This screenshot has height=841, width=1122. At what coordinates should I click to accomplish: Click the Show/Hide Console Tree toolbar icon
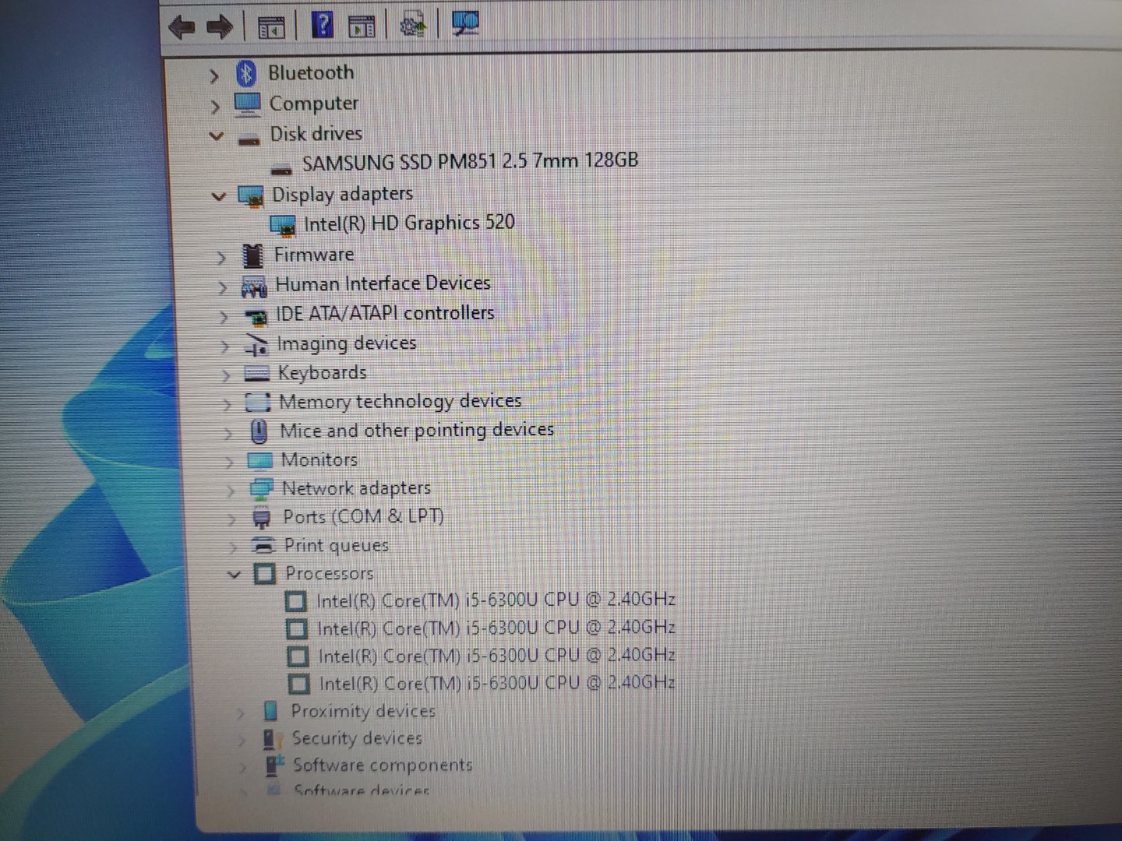(271, 28)
